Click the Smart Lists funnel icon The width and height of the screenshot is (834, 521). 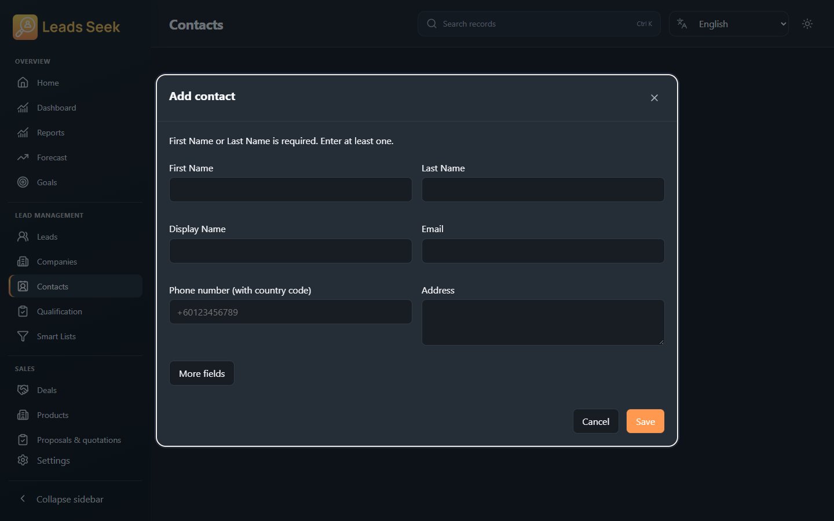coord(23,336)
